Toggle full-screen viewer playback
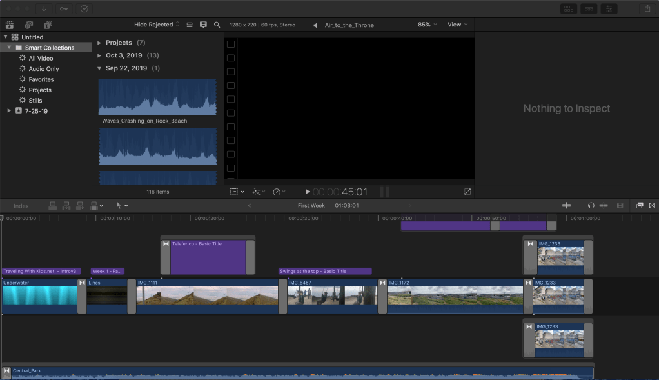Image resolution: width=659 pixels, height=380 pixels. pos(467,192)
